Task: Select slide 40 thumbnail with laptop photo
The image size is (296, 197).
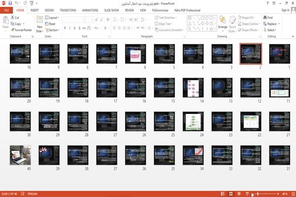Action: tap(20, 155)
